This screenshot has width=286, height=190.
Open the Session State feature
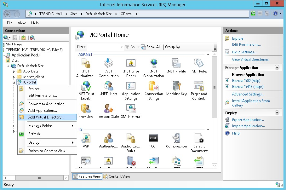tap(109, 111)
